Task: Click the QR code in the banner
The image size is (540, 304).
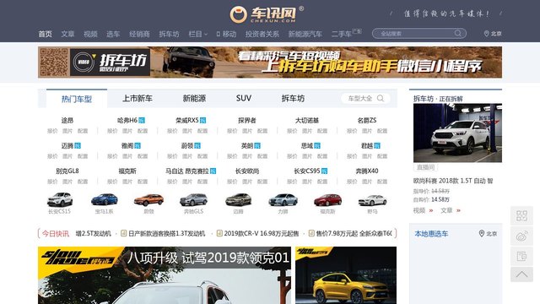Action: 54,62
